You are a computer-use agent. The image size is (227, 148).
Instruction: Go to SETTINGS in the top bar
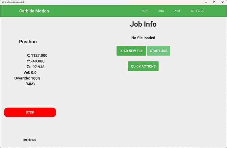click(x=197, y=11)
